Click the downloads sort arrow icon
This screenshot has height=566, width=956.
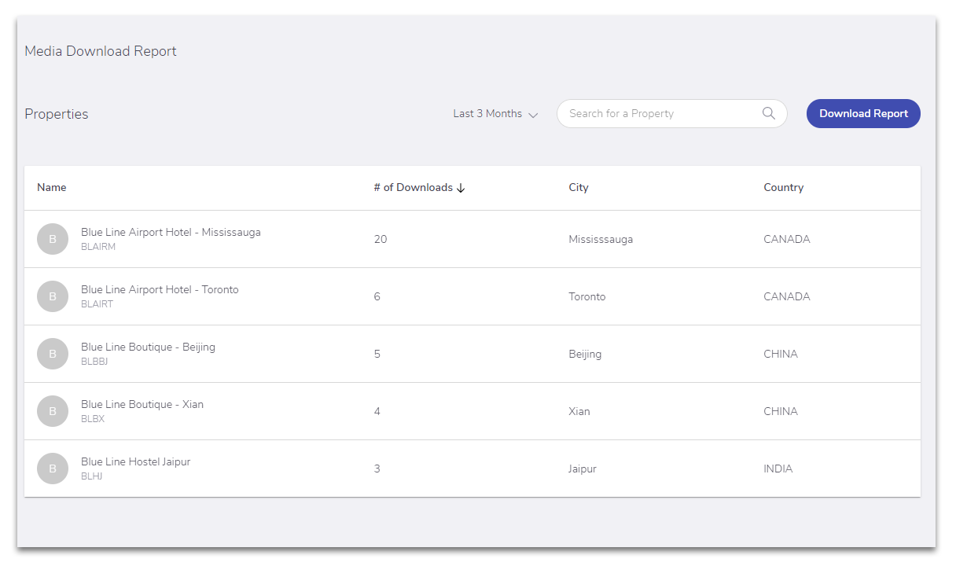(461, 188)
